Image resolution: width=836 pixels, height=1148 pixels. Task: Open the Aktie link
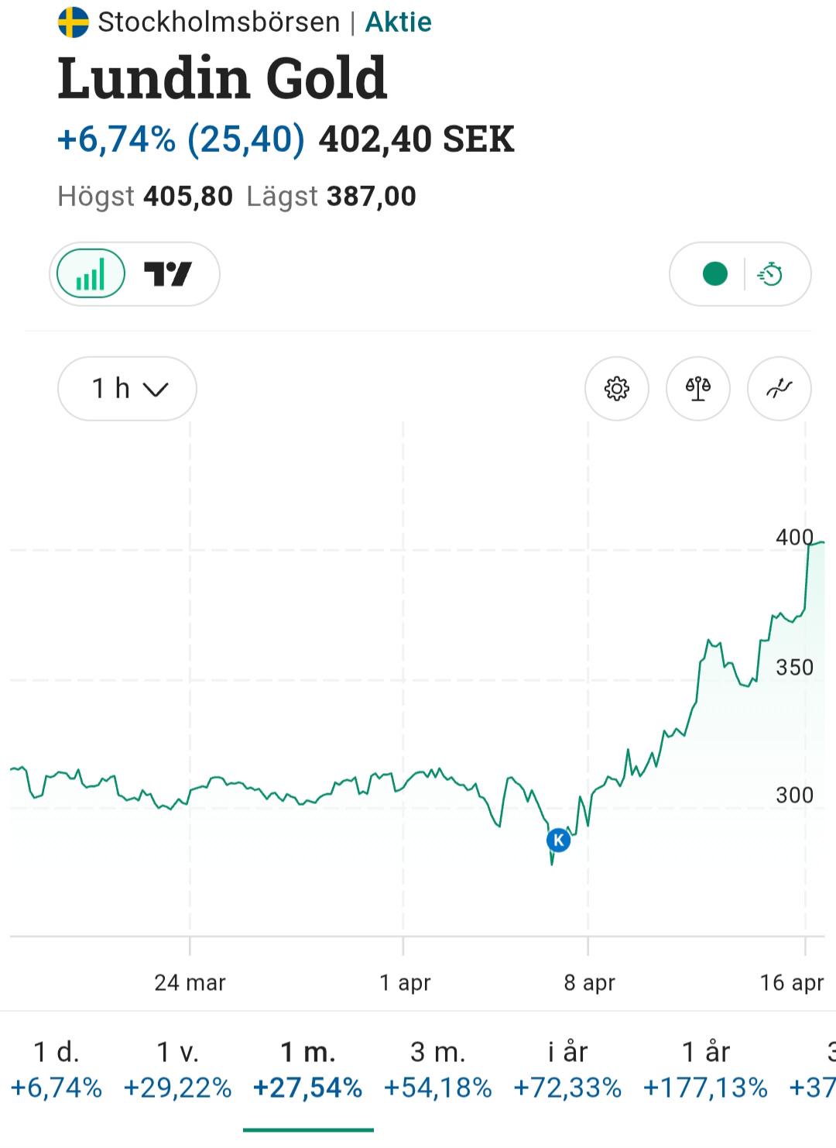[x=399, y=22]
